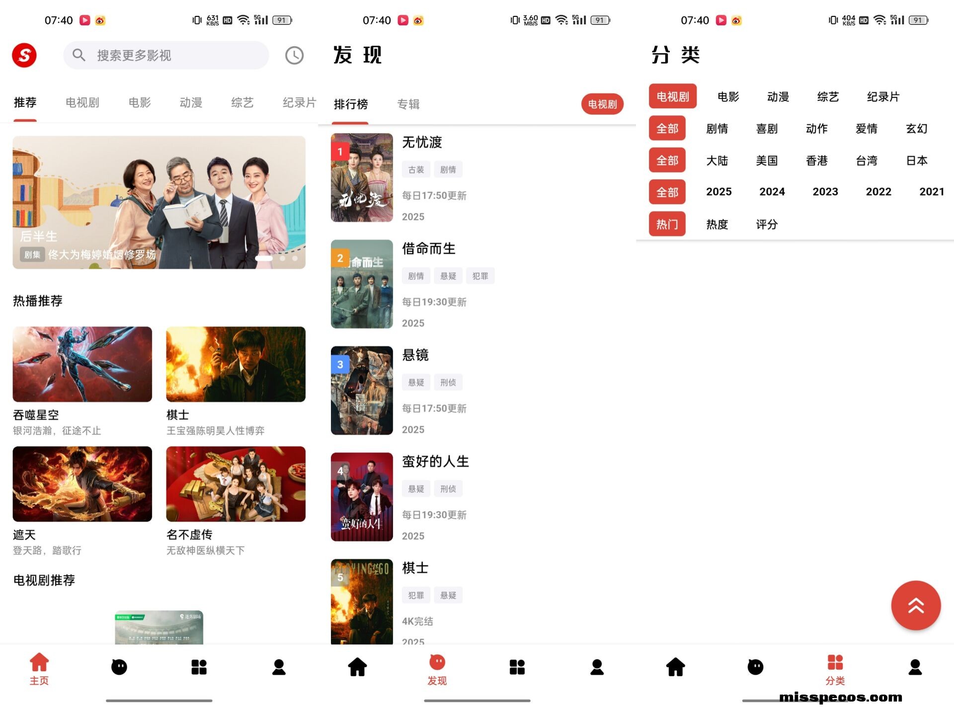The height and width of the screenshot is (707, 954).
Task: Tap the active 分类 bottom nav icon
Action: pos(835,669)
